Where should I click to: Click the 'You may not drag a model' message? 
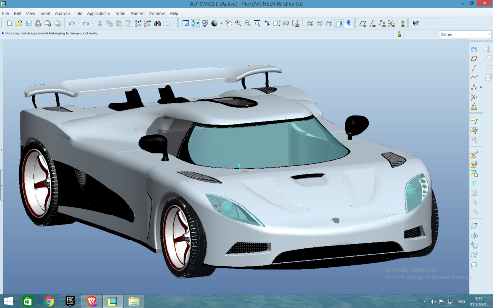pos(52,34)
